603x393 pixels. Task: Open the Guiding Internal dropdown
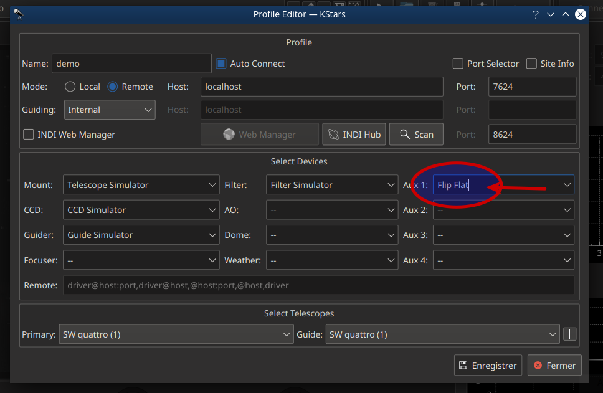pyautogui.click(x=110, y=110)
